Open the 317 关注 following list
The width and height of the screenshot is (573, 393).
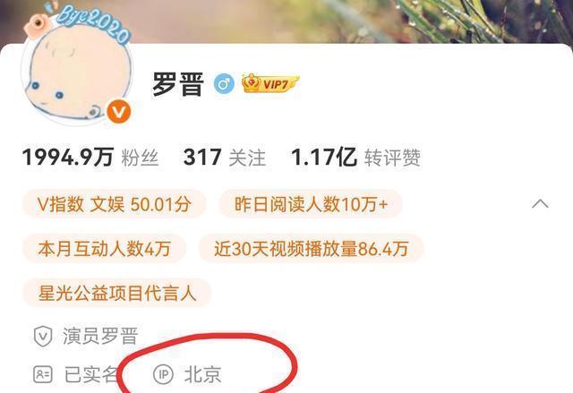click(225, 158)
